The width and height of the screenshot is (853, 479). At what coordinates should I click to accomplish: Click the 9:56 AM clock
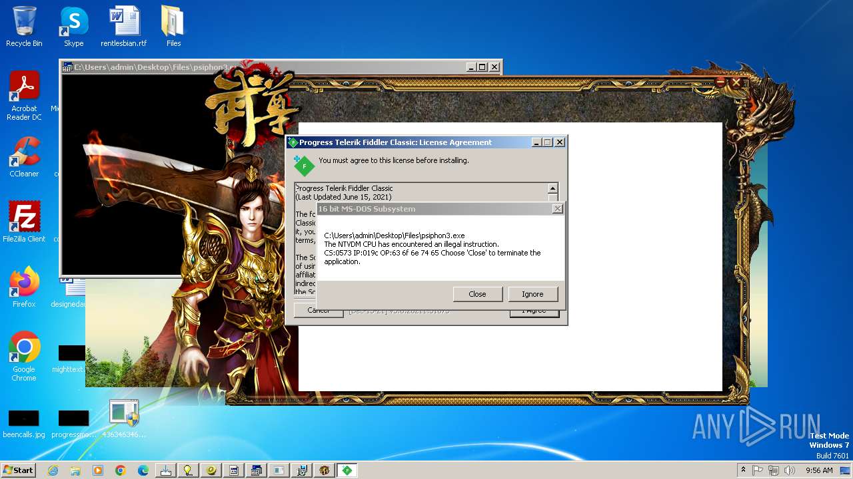[819, 470]
